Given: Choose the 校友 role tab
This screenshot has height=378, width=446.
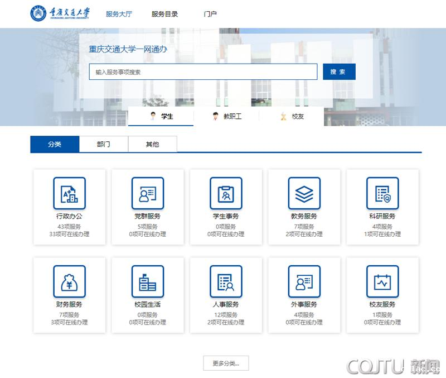Looking at the screenshot, I should tap(292, 116).
